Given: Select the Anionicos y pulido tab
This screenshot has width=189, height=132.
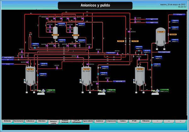Looking at the screenshot, I should tap(54, 122).
